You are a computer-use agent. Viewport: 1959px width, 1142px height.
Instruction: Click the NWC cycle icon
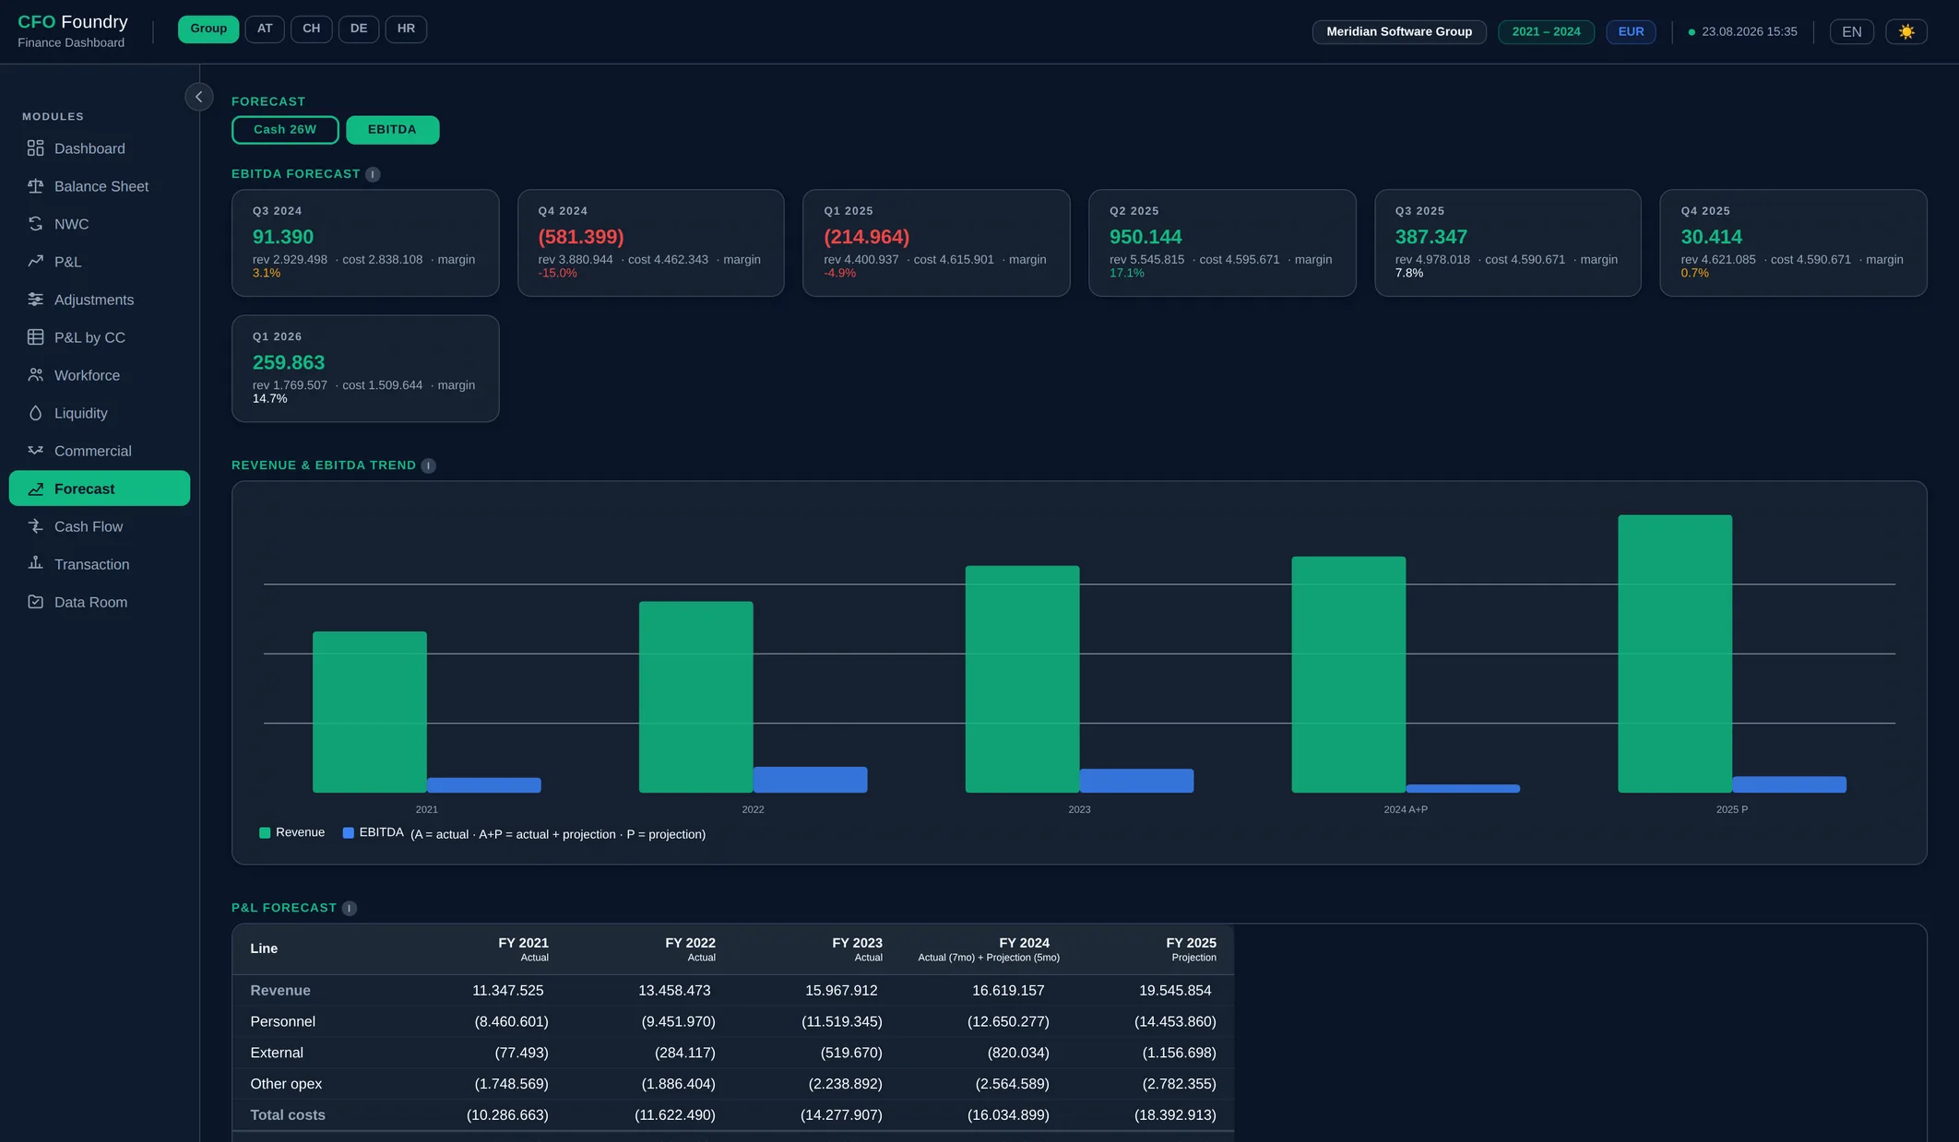(35, 224)
